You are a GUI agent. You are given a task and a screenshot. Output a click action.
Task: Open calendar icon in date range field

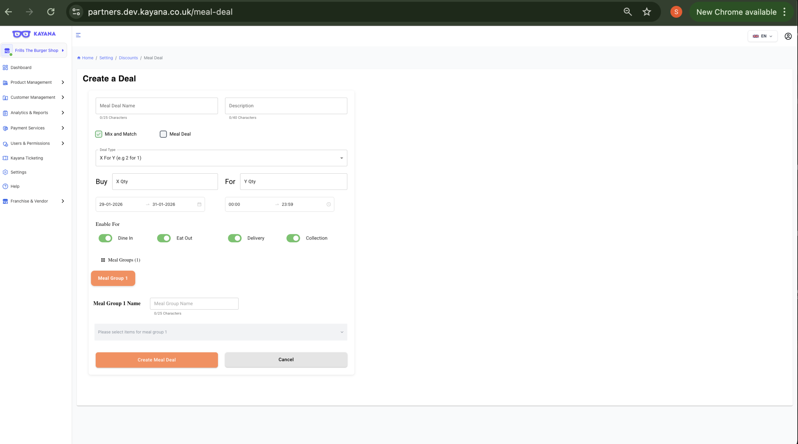pyautogui.click(x=199, y=204)
